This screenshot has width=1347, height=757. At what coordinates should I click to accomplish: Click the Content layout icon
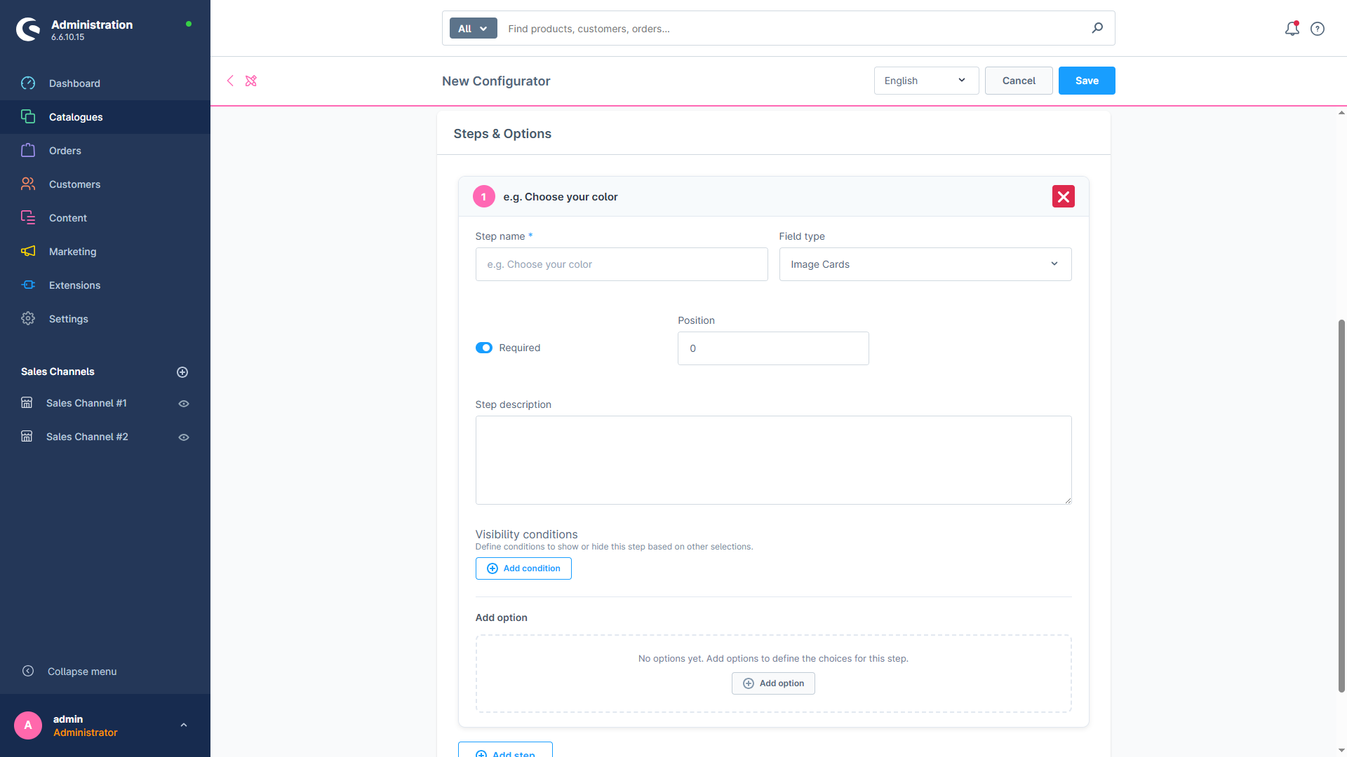pos(28,218)
